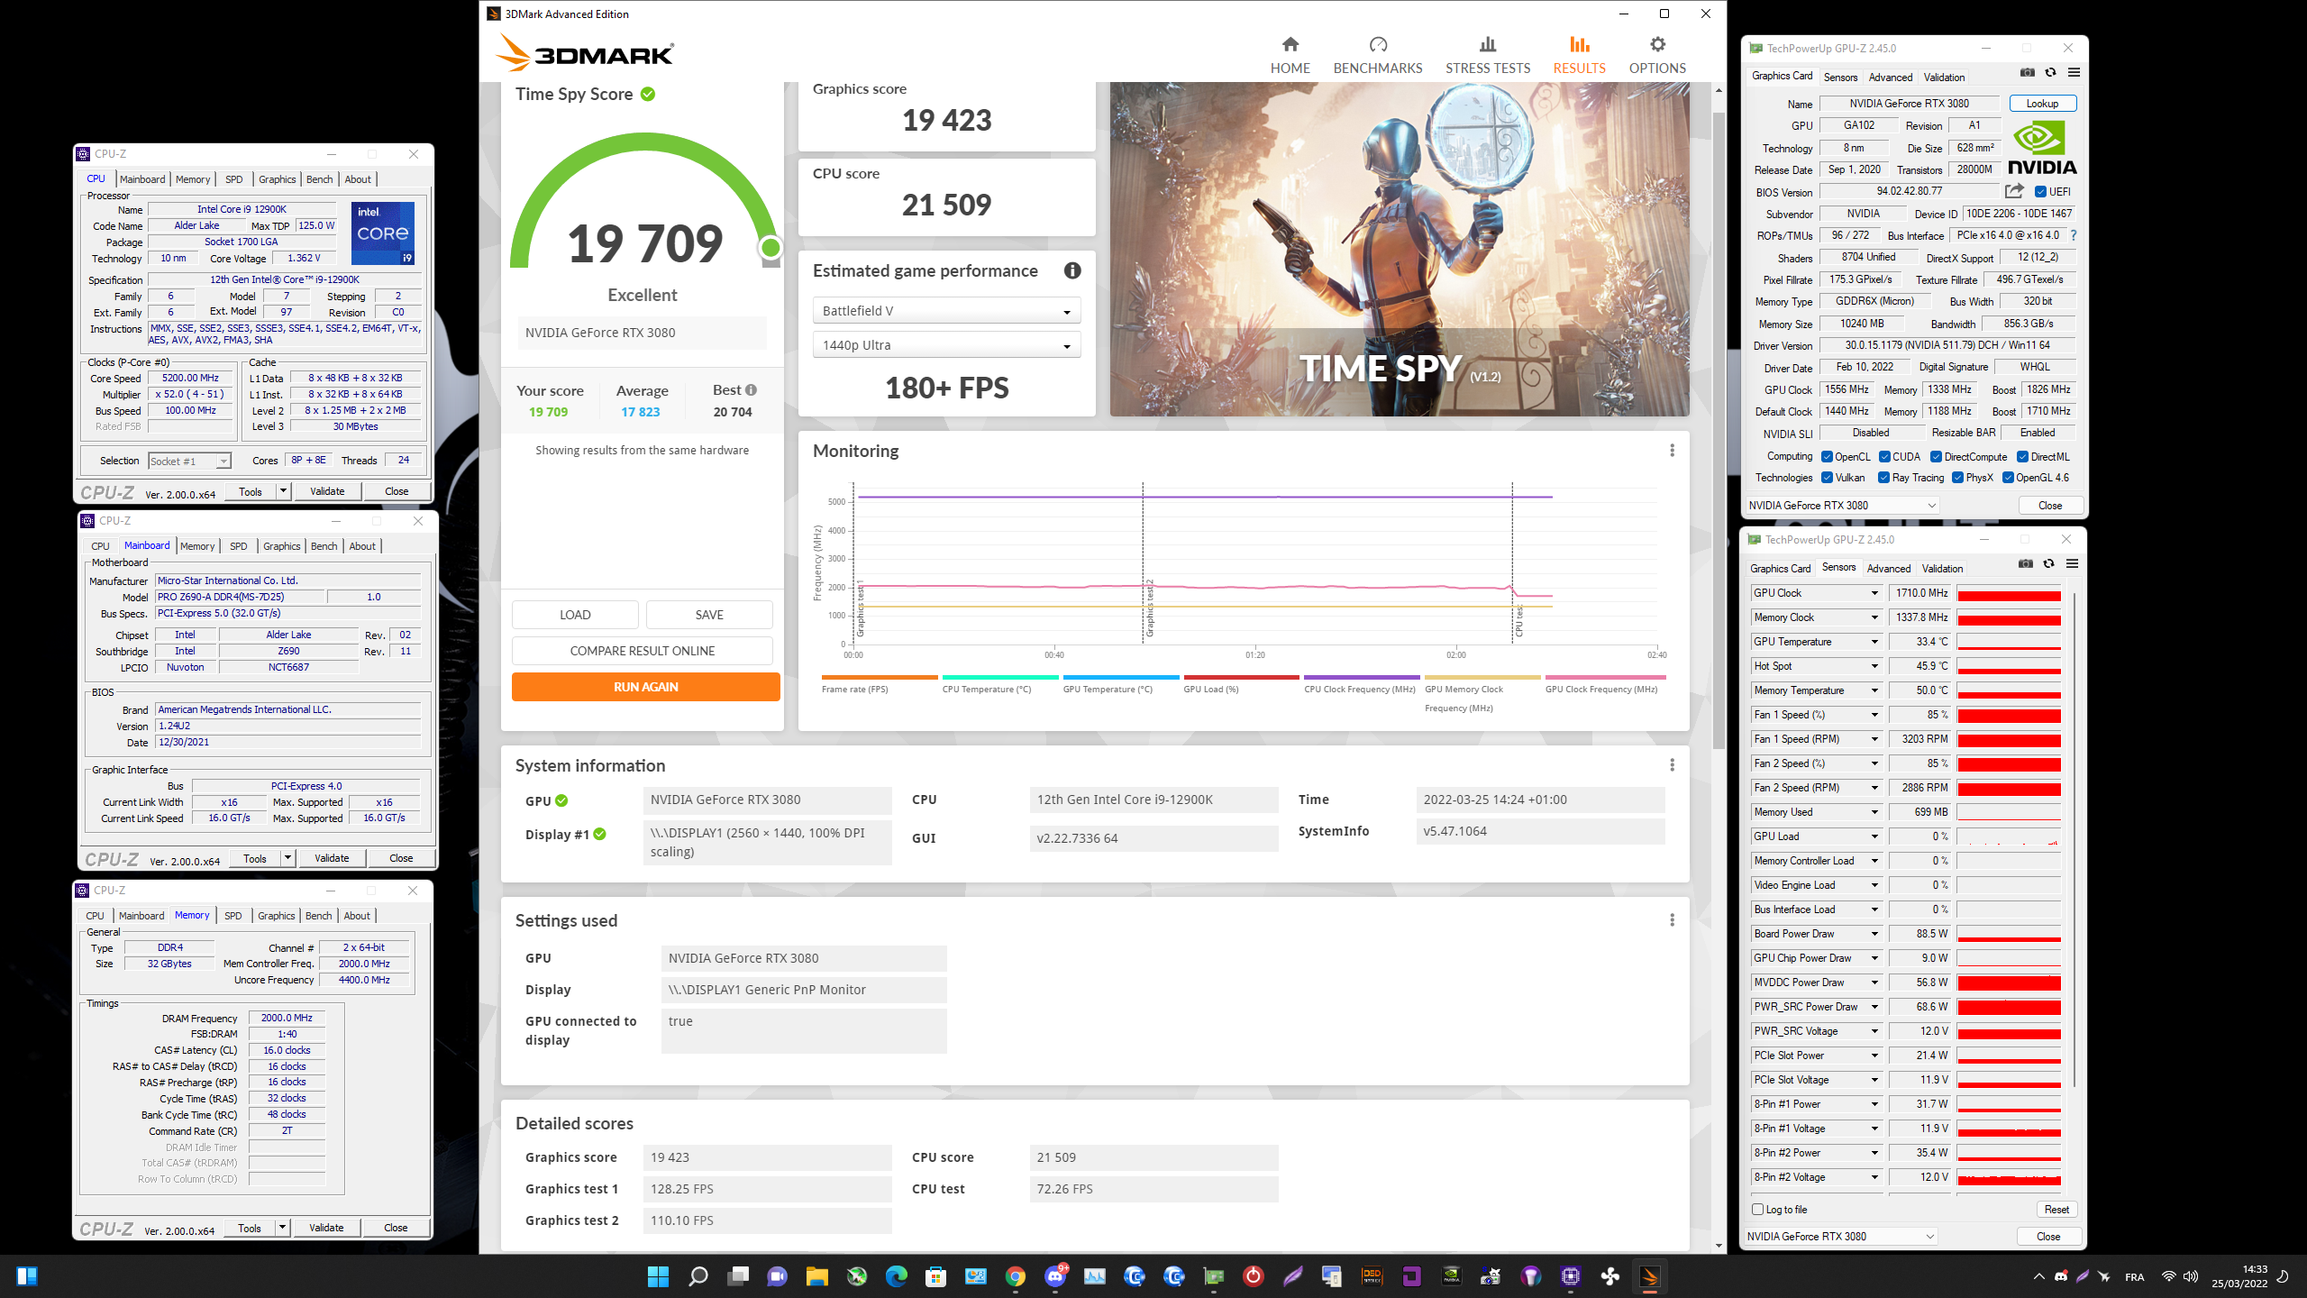Open Settings used three-dot menu
Image resolution: width=2307 pixels, height=1298 pixels.
pos(1672,920)
